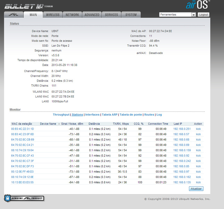Kick station with IP 192.168.0.135
Image resolution: width=224 pixels, height=209 pixels.
coord(198,183)
